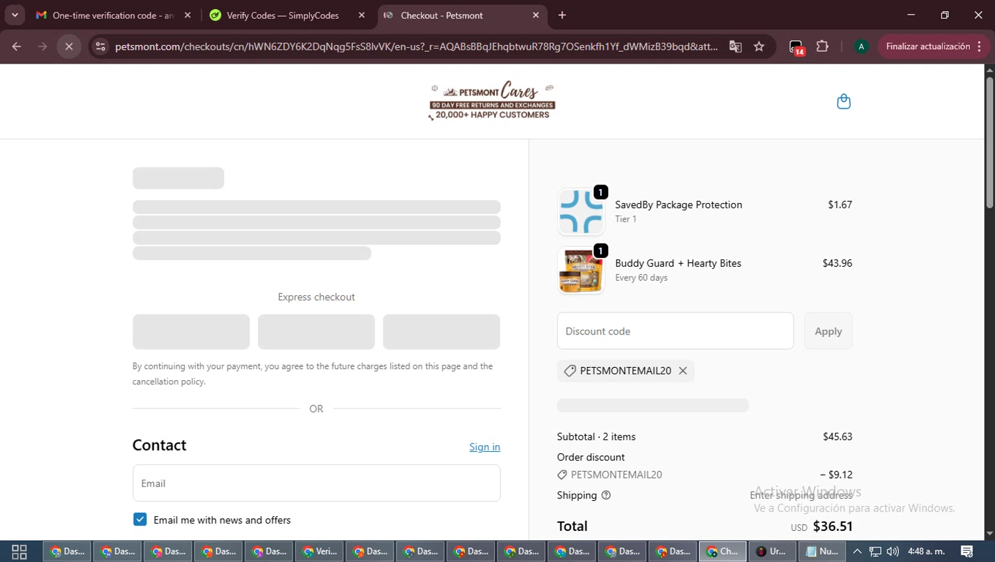This screenshot has height=562, width=995.
Task: Close the Checkout - Petsmont tab
Action: 536,15
